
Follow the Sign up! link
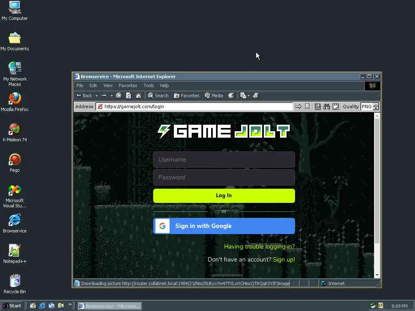[x=284, y=260]
